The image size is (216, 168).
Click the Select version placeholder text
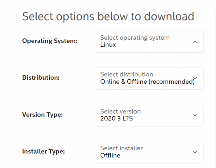[120, 112]
